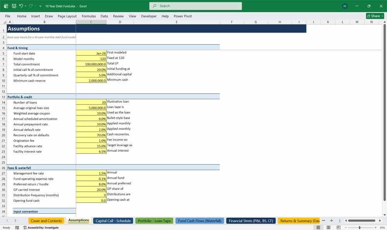
Task: Click the zoom slider handle
Action: coord(360,227)
